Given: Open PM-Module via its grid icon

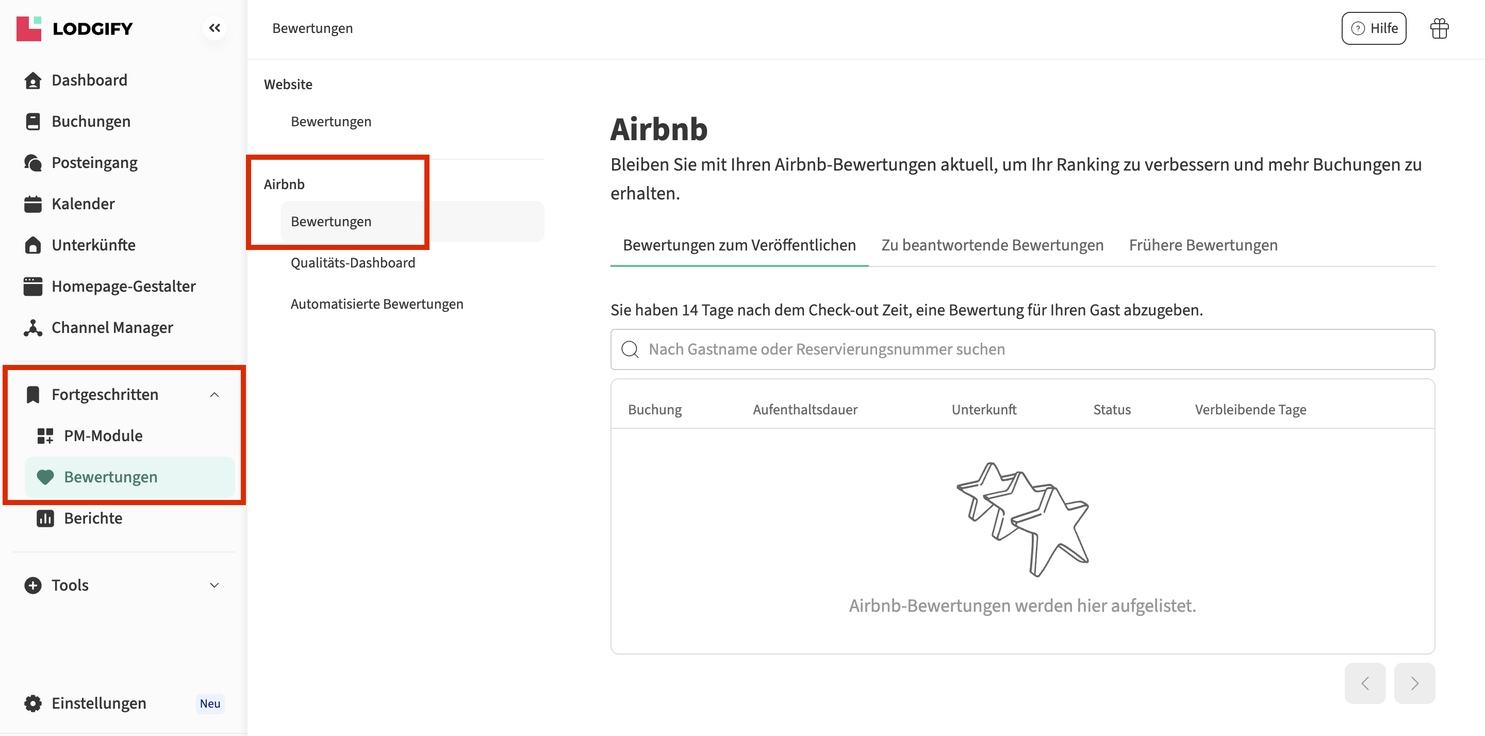Looking at the screenshot, I should pos(45,436).
